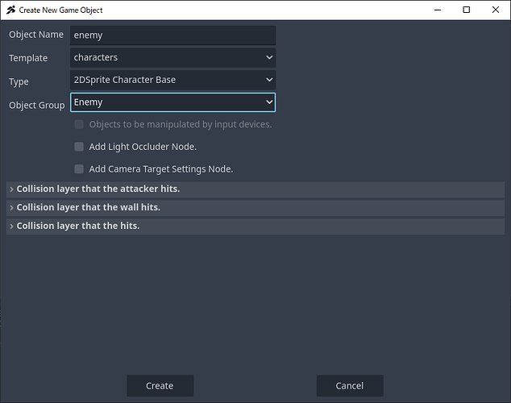
Task: Close the Create New Game Object dialog
Action: (x=495, y=10)
